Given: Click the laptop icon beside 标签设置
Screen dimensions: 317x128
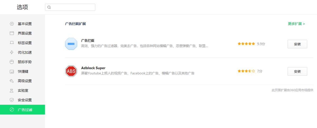Looking at the screenshot, I should click(12, 43).
